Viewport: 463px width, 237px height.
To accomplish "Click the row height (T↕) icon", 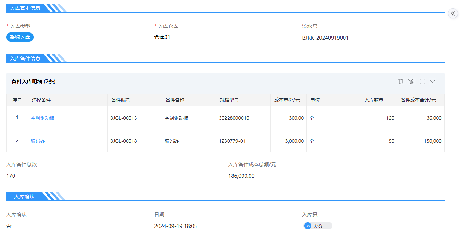I will [x=400, y=82].
